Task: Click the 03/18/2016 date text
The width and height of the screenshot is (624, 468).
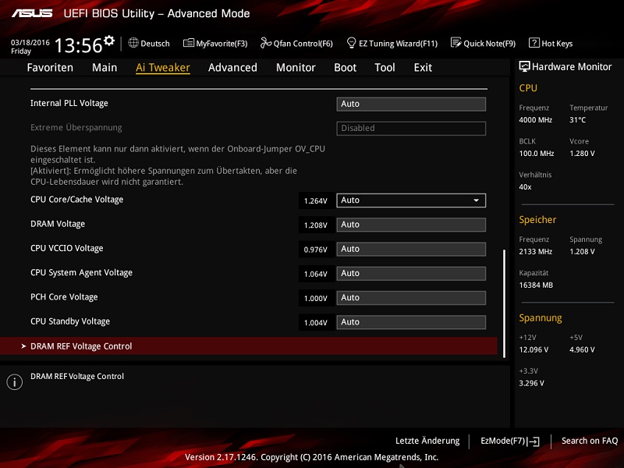Action: pos(30,42)
